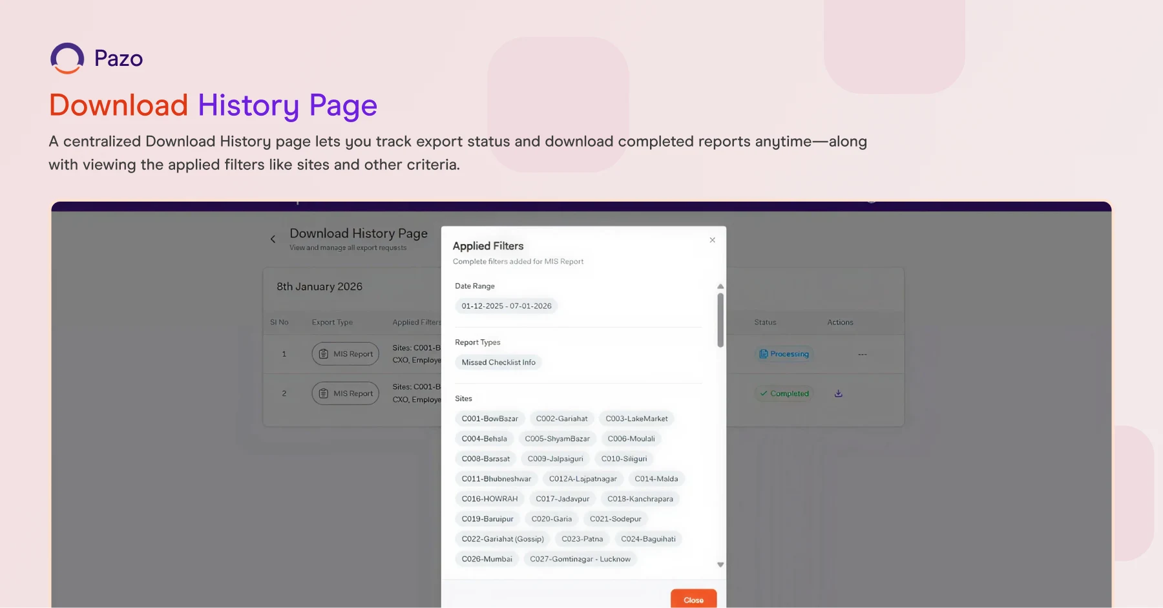
Task: Open the MIS Report chip in row 1
Action: 346,354
